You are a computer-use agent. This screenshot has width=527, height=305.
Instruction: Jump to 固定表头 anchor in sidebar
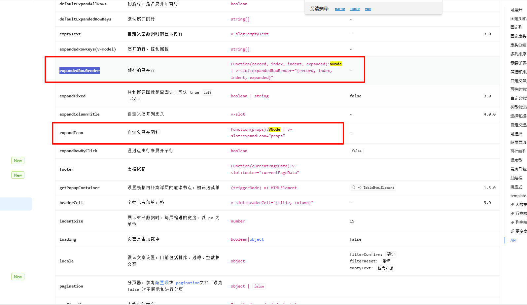point(518,36)
